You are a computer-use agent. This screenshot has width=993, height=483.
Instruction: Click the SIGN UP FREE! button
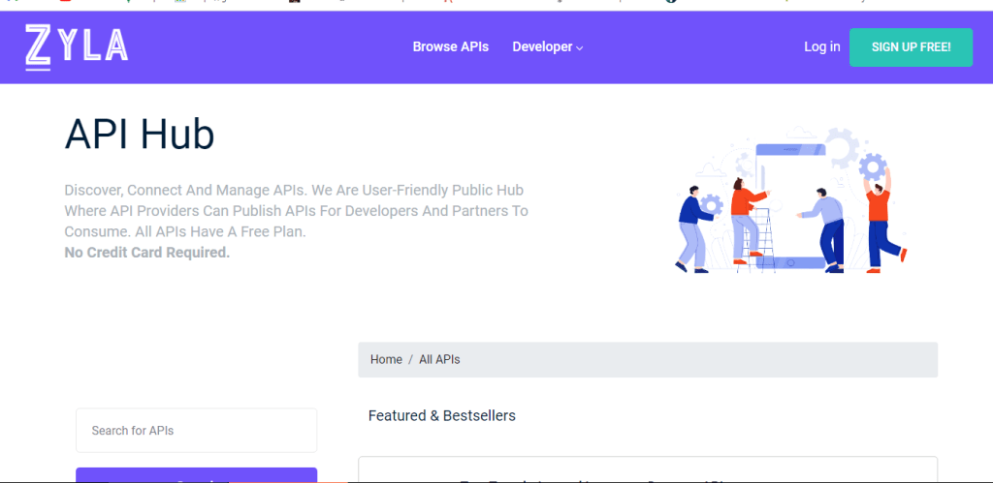pyautogui.click(x=911, y=47)
